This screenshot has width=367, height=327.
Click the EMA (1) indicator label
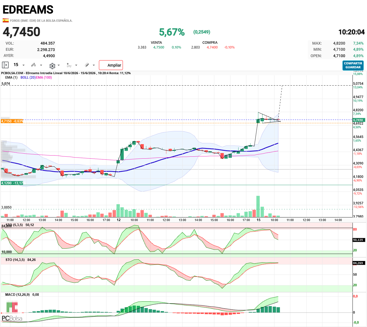pyautogui.click(x=11, y=77)
